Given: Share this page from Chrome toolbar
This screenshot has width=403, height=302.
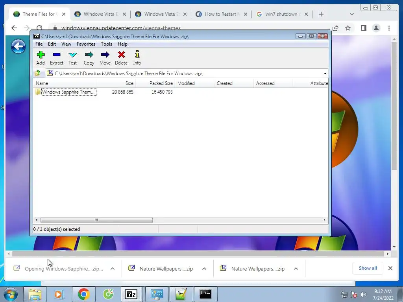Looking at the screenshot, I should pos(335,28).
